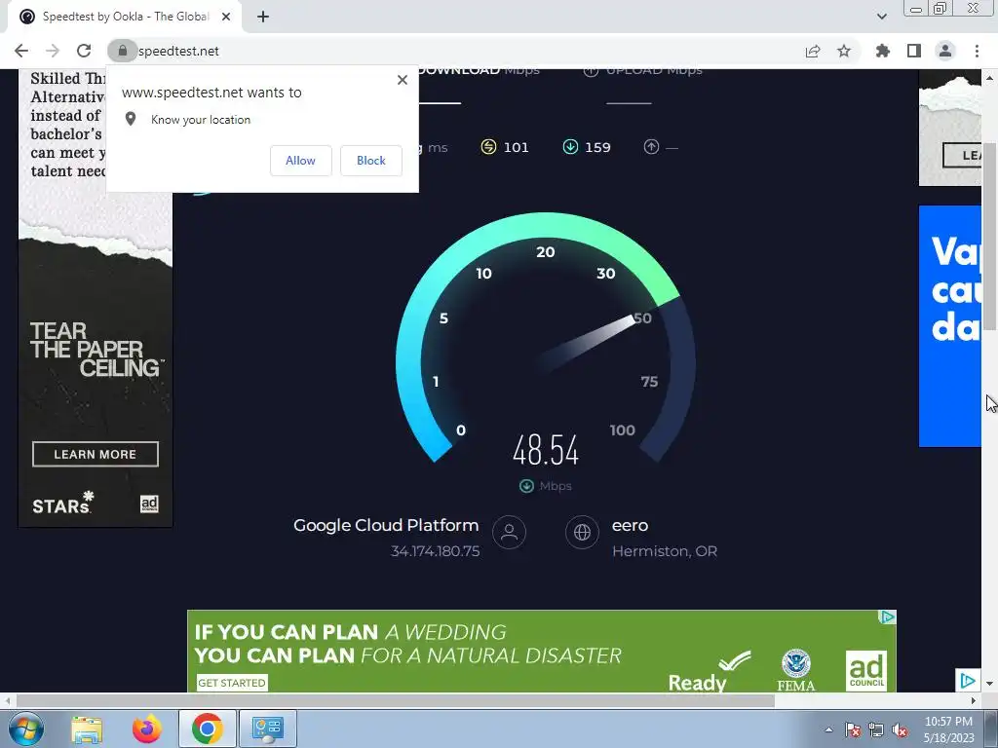This screenshot has width=998, height=748.
Task: Click the vertical scrollbar thumb
Action: pos(989,236)
